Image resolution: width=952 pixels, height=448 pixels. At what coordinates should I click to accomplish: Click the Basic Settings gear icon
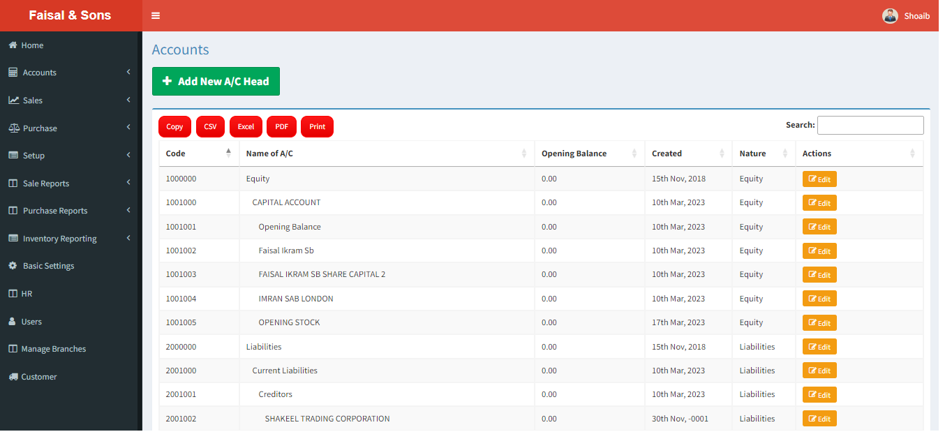pyautogui.click(x=13, y=266)
